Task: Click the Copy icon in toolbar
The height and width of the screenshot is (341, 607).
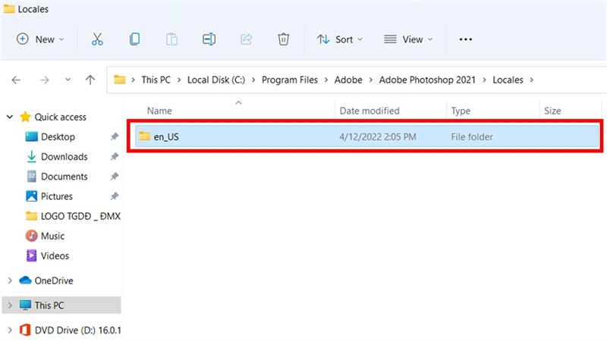Action: point(134,39)
